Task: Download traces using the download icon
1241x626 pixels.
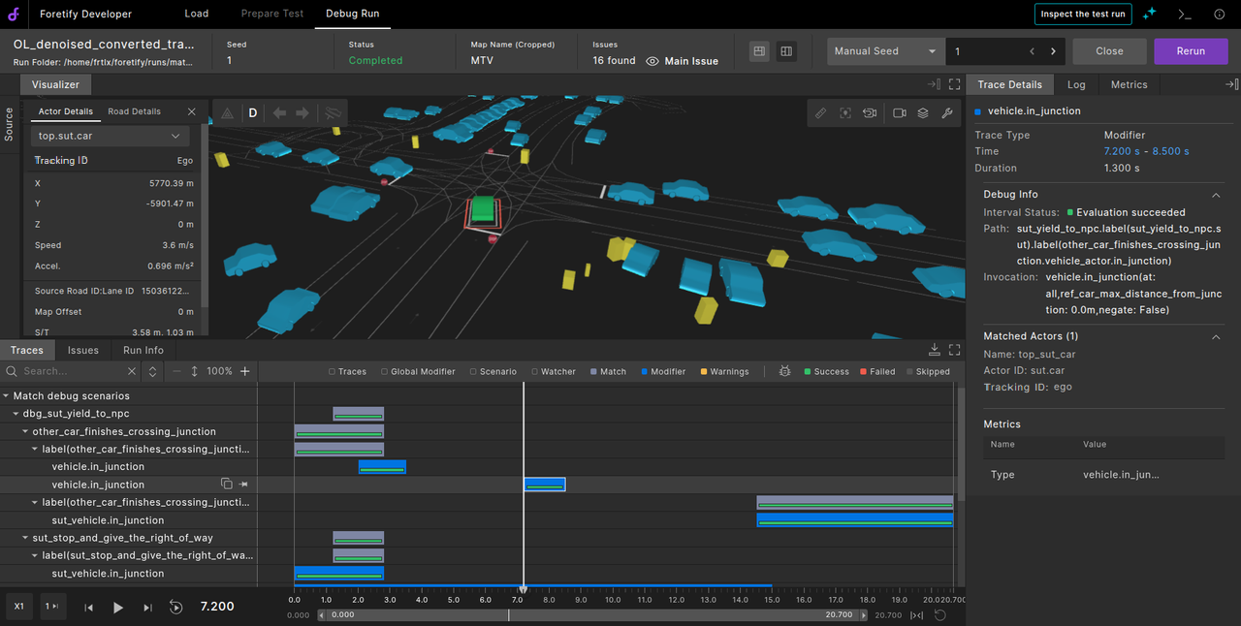Action: click(934, 350)
